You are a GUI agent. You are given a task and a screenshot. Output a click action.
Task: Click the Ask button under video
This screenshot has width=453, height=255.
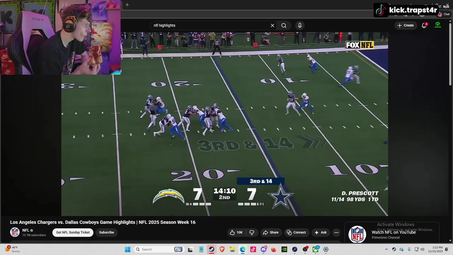(x=320, y=232)
